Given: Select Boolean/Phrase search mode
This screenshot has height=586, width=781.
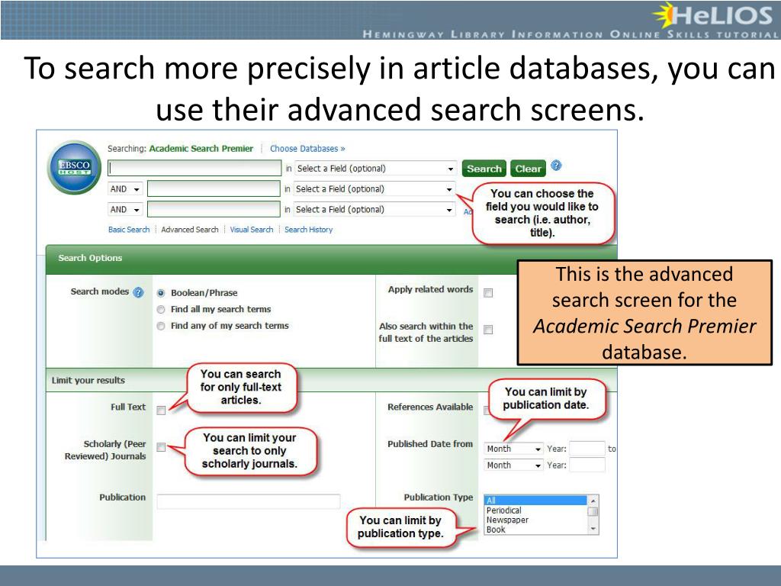Looking at the screenshot, I should (161, 293).
